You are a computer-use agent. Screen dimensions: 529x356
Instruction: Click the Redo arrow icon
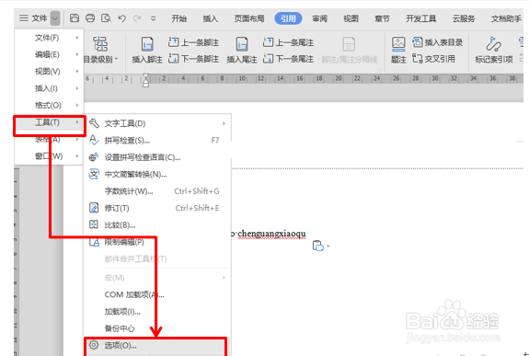(x=137, y=18)
